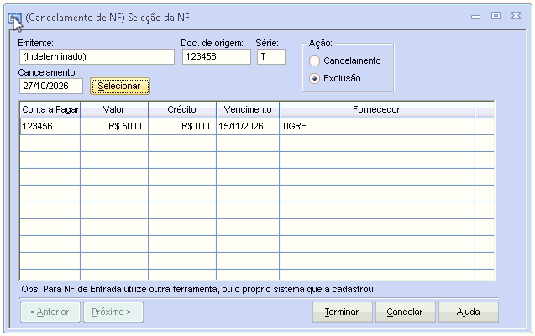Select the R$ 50,00 value cell

114,126
